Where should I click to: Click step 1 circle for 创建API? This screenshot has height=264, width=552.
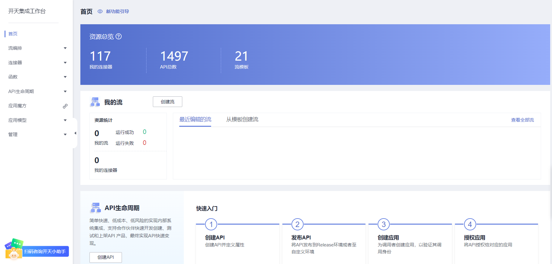211,225
